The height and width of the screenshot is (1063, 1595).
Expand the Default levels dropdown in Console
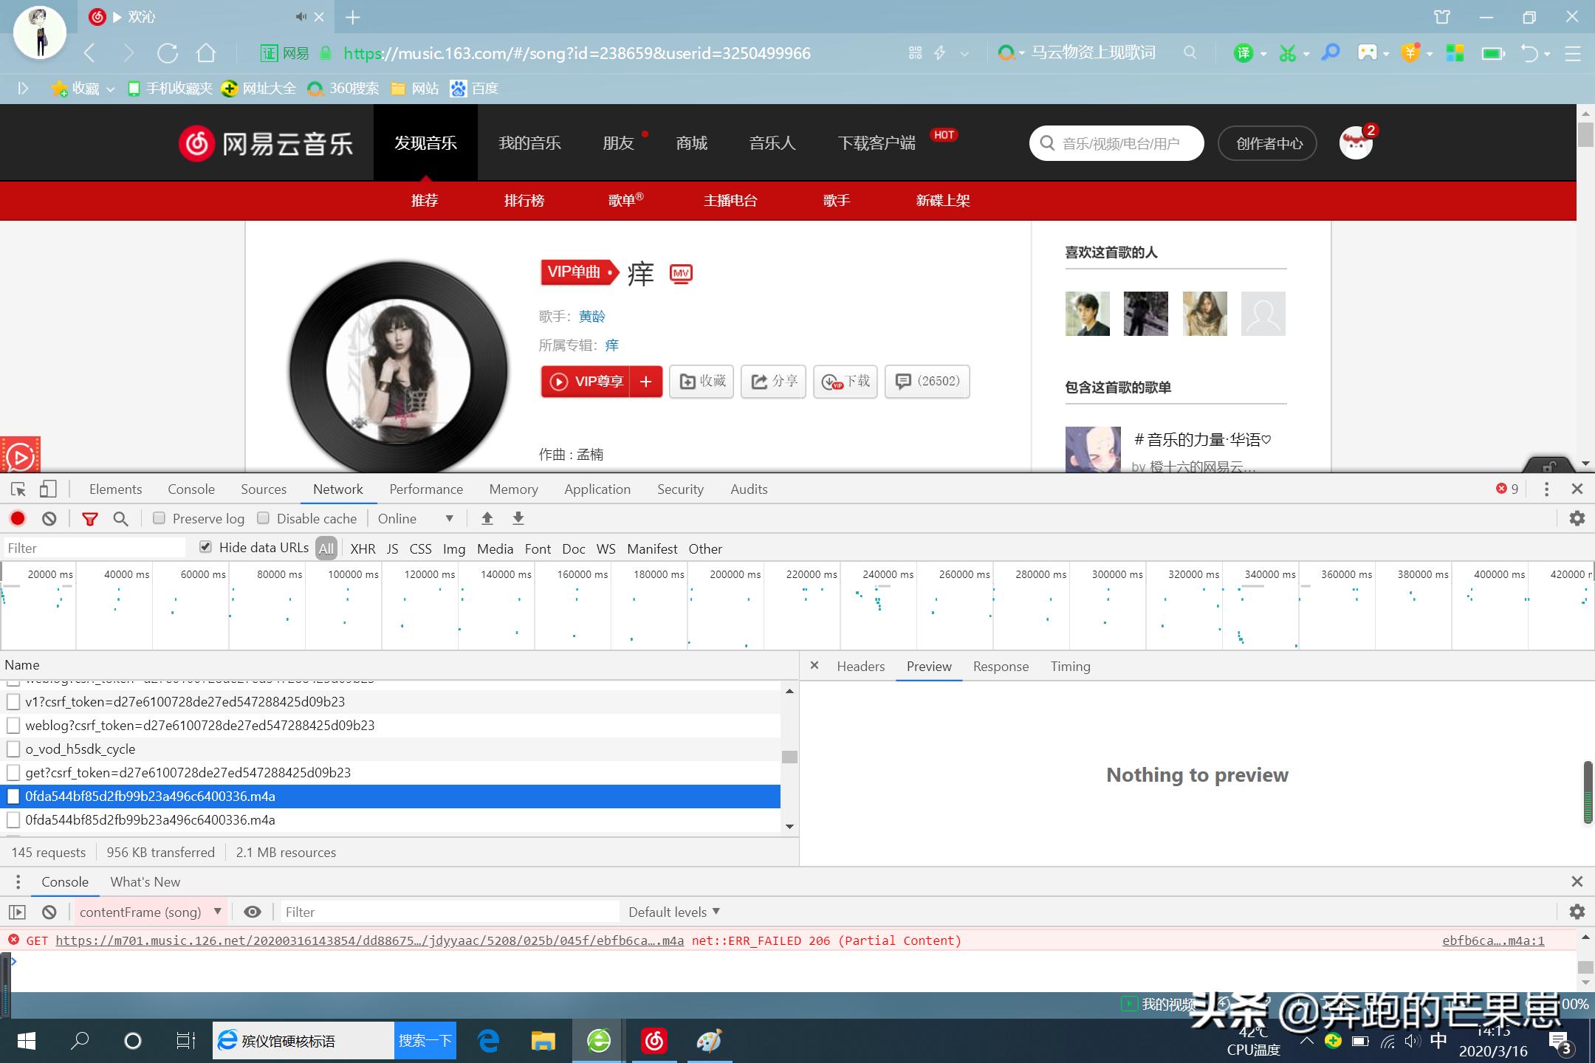[x=673, y=912]
